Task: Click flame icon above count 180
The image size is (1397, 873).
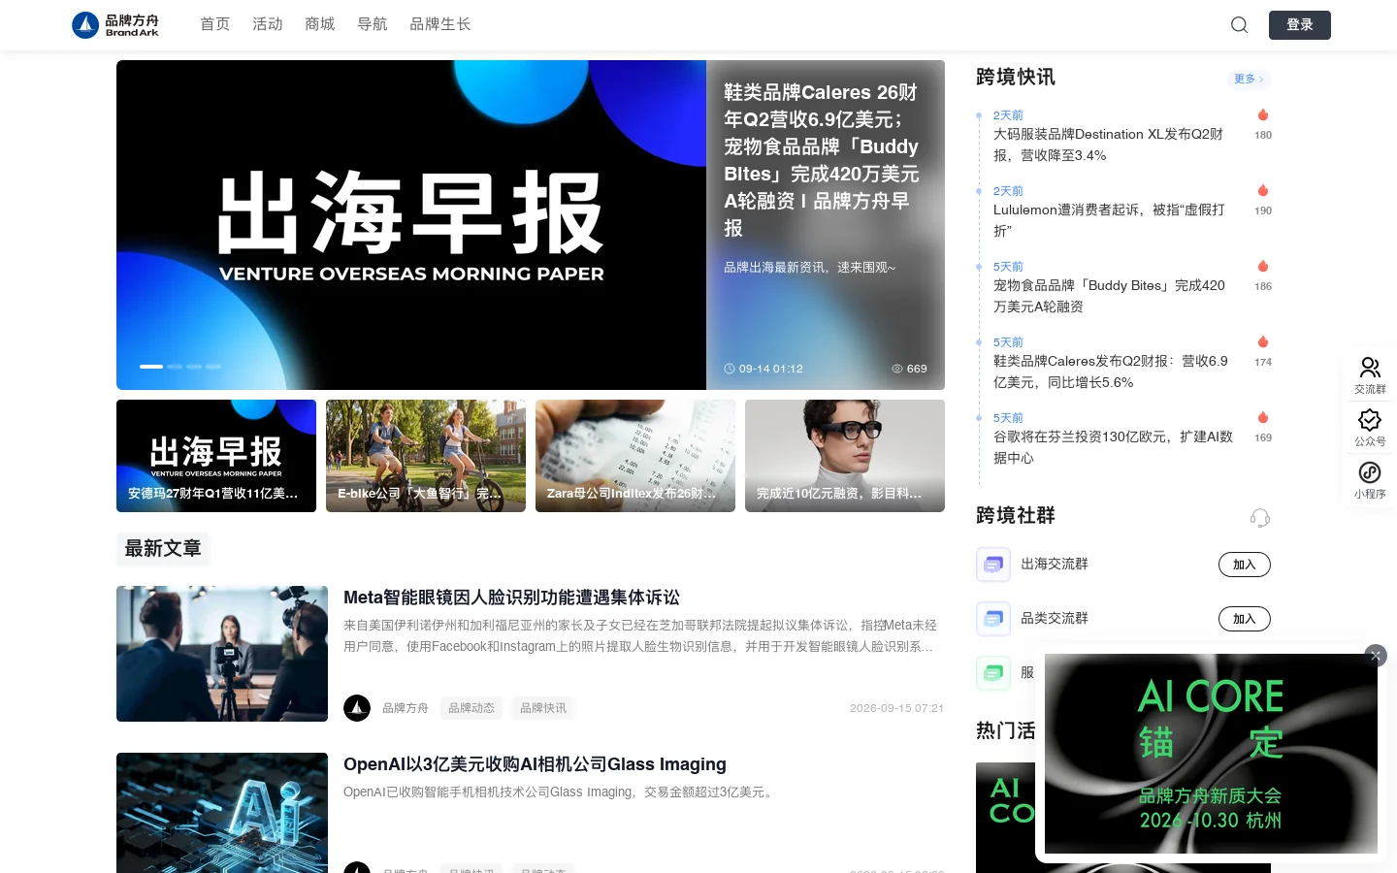Action: point(1263,114)
